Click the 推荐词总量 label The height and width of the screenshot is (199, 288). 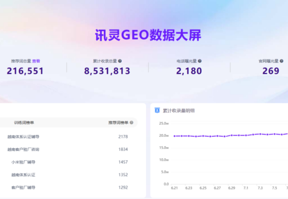[x=21, y=61]
